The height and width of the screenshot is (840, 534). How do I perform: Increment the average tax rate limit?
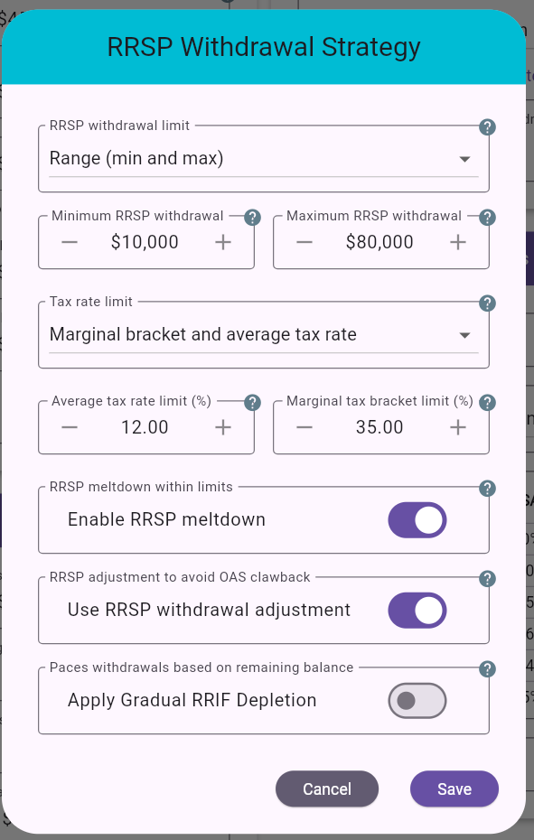pyautogui.click(x=222, y=426)
